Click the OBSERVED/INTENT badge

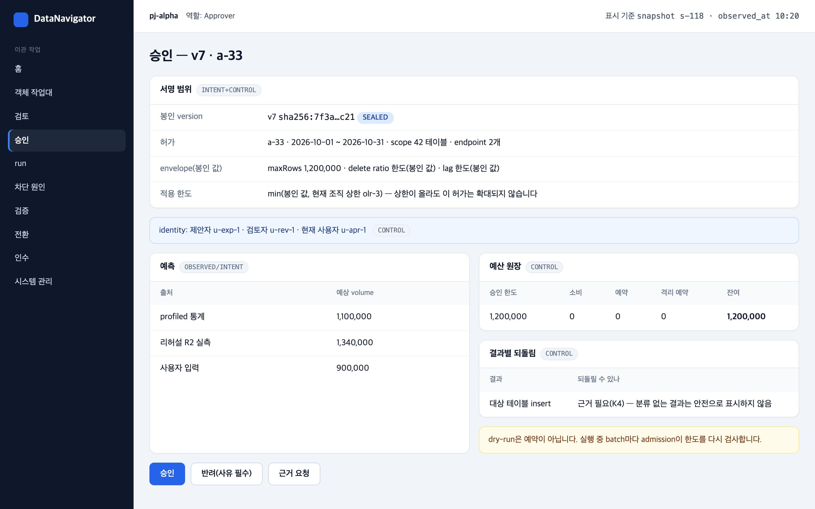point(214,267)
